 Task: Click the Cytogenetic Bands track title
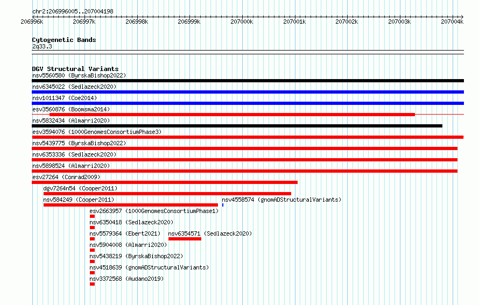[x=64, y=40]
